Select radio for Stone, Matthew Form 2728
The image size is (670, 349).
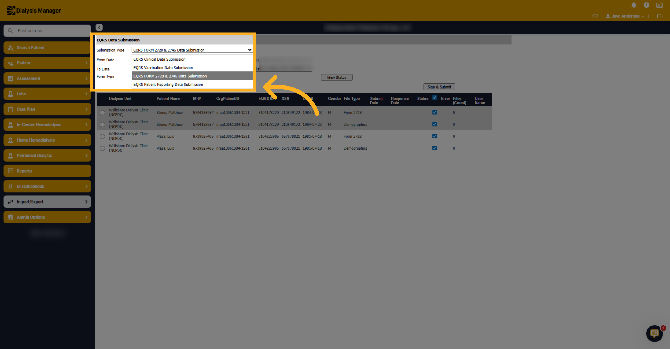[x=102, y=113]
